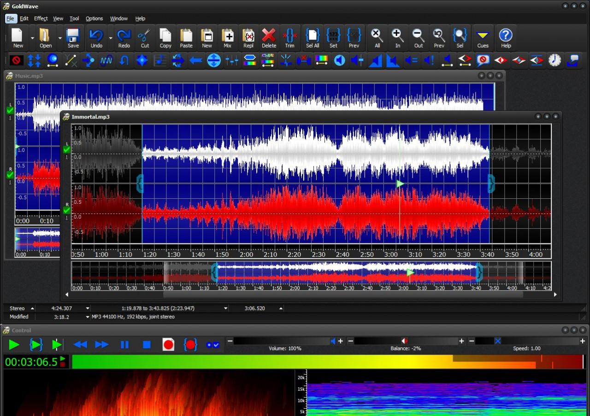Image resolution: width=590 pixels, height=416 pixels.
Task: Click the Sel All icon
Action: 313,38
